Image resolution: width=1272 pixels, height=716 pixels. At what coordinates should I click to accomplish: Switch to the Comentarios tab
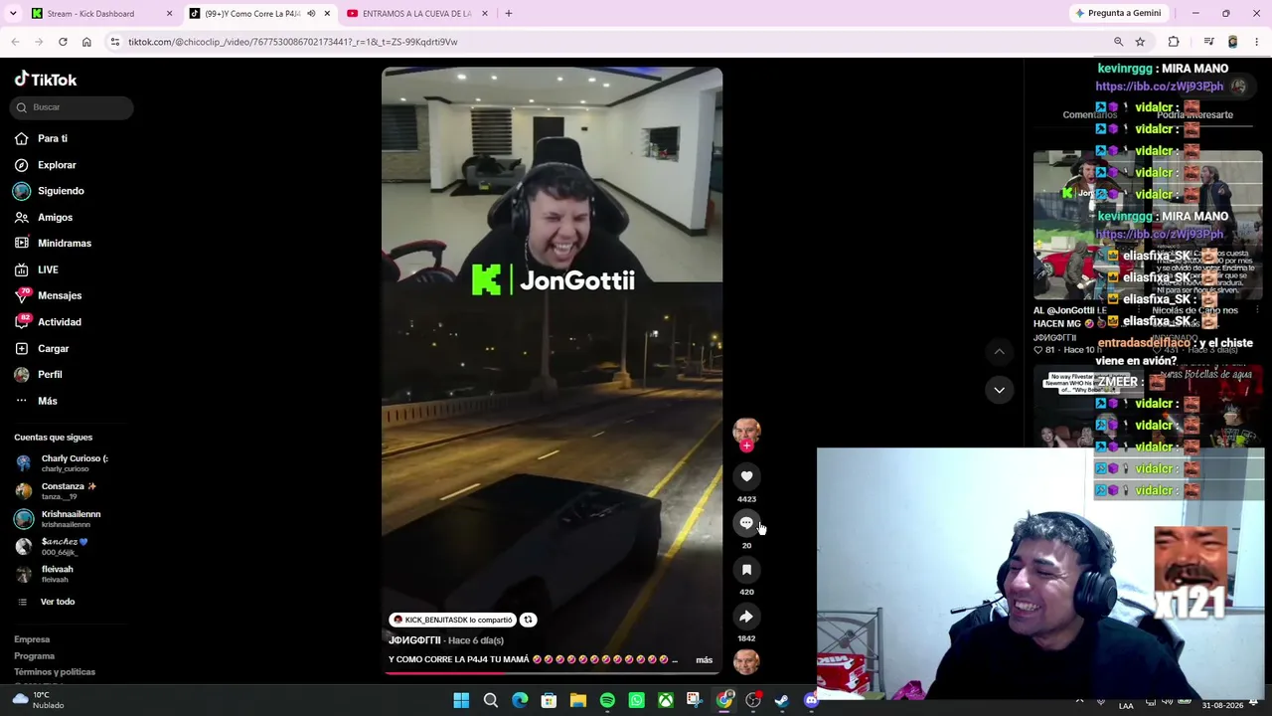pyautogui.click(x=1089, y=115)
